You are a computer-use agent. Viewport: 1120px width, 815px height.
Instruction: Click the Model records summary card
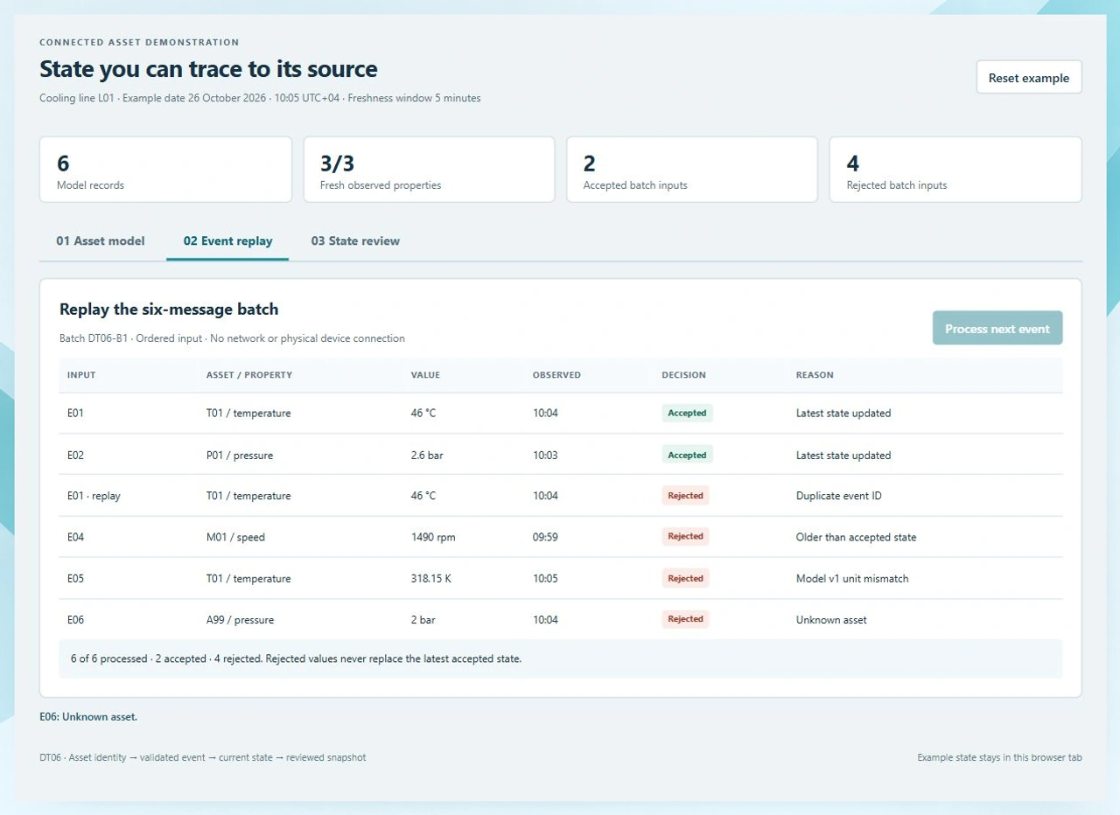[165, 170]
